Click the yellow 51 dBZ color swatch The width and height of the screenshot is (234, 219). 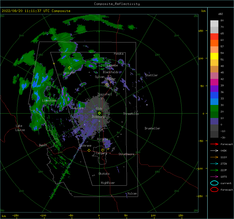(214, 56)
